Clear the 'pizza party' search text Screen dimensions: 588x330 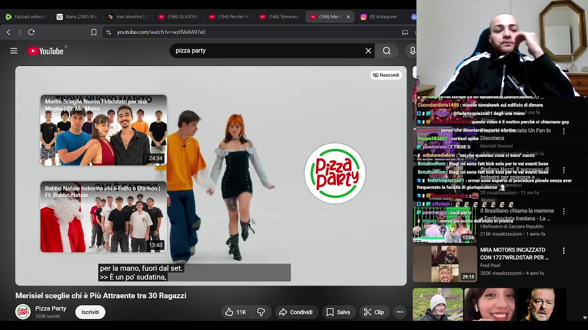[368, 51]
